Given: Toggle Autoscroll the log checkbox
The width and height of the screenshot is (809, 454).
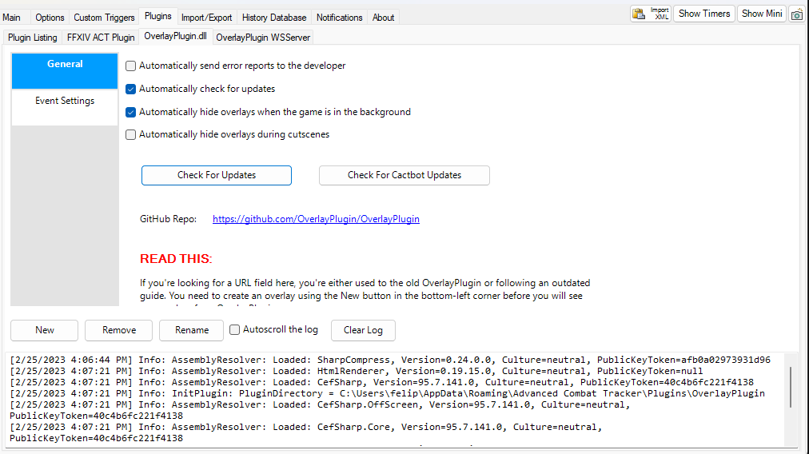Looking at the screenshot, I should pos(235,329).
